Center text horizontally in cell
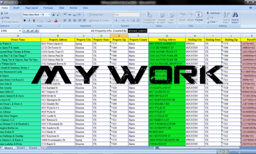 [70, 20]
